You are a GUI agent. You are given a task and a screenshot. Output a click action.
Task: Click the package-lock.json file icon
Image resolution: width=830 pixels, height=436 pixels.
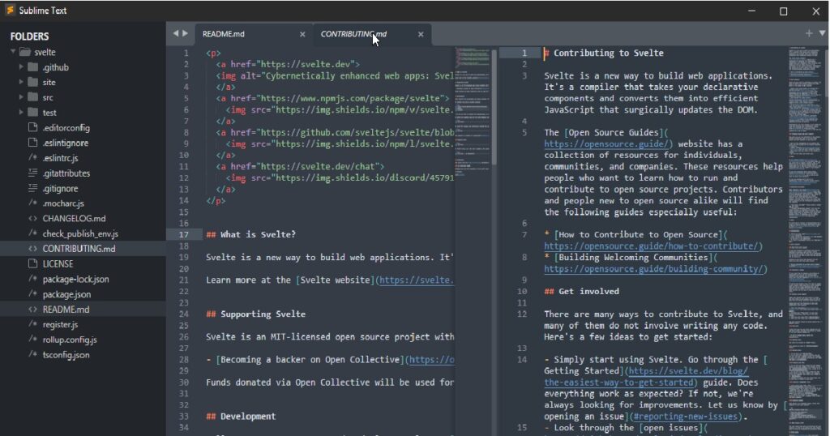coord(32,279)
